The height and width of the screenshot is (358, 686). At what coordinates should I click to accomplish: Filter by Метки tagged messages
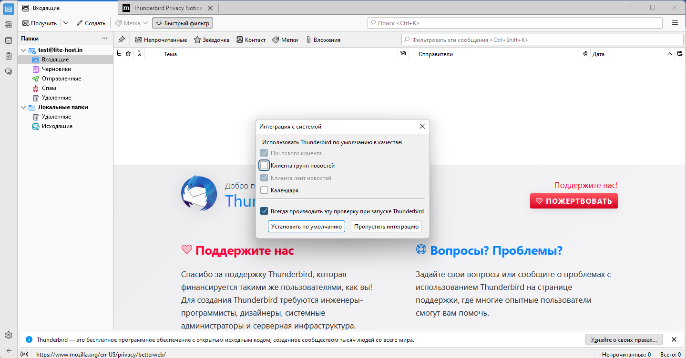click(x=285, y=40)
